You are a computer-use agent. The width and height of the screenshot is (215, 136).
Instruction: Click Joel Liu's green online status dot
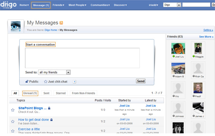(174, 56)
